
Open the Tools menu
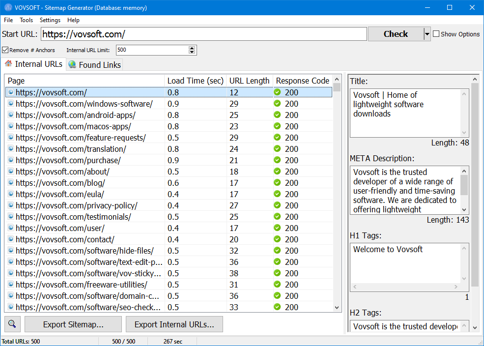(x=26, y=20)
